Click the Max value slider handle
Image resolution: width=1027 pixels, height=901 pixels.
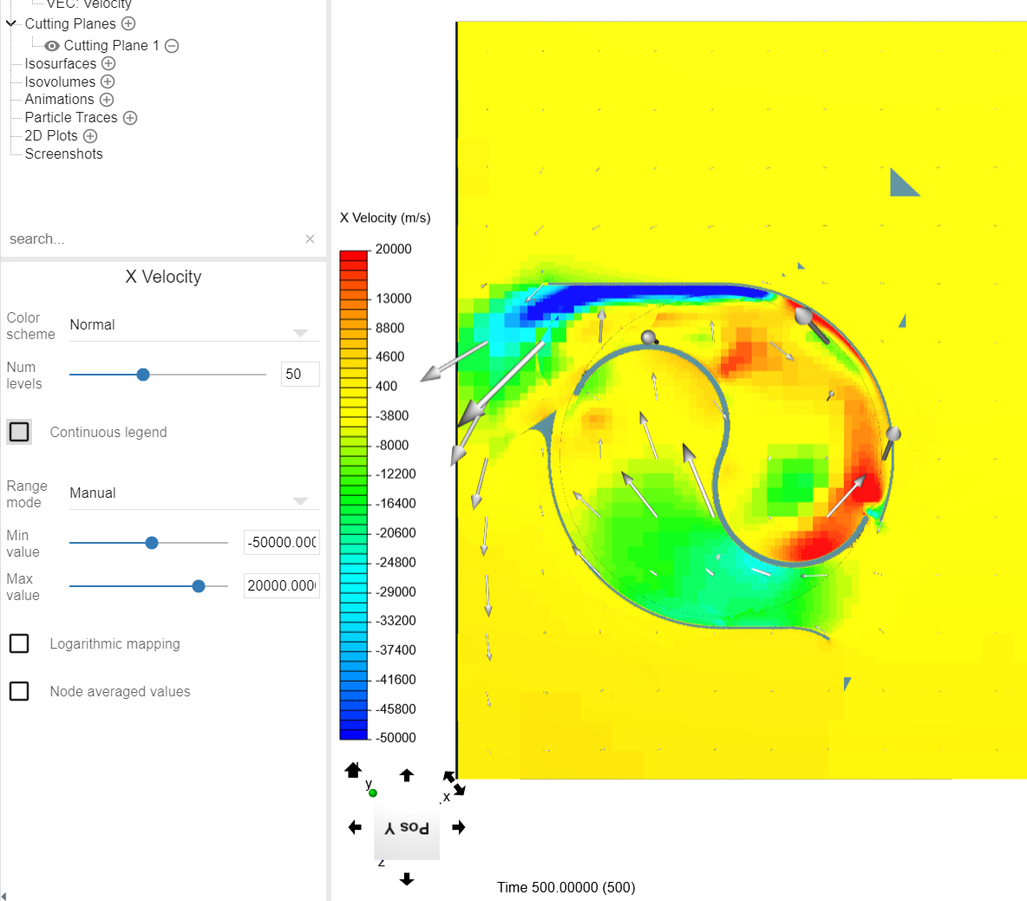pyautogui.click(x=199, y=586)
